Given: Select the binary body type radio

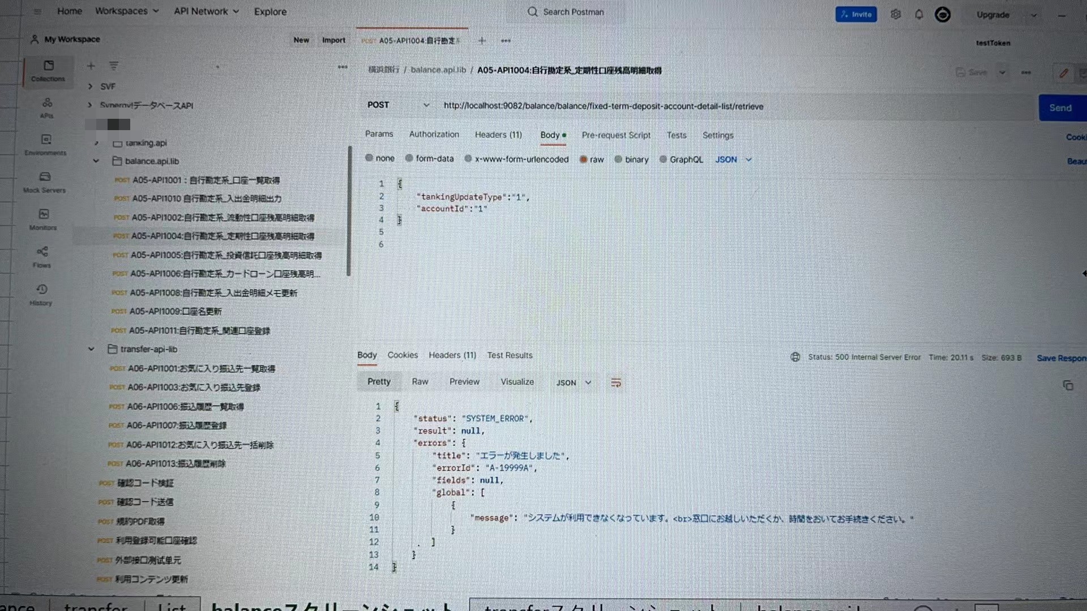Looking at the screenshot, I should pyautogui.click(x=618, y=160).
